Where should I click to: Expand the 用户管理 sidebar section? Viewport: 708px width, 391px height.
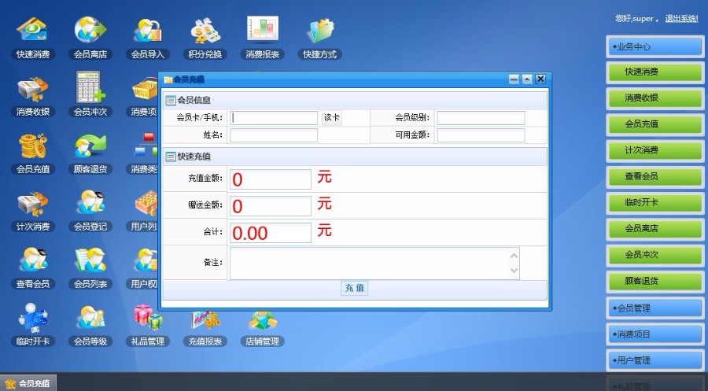click(655, 361)
